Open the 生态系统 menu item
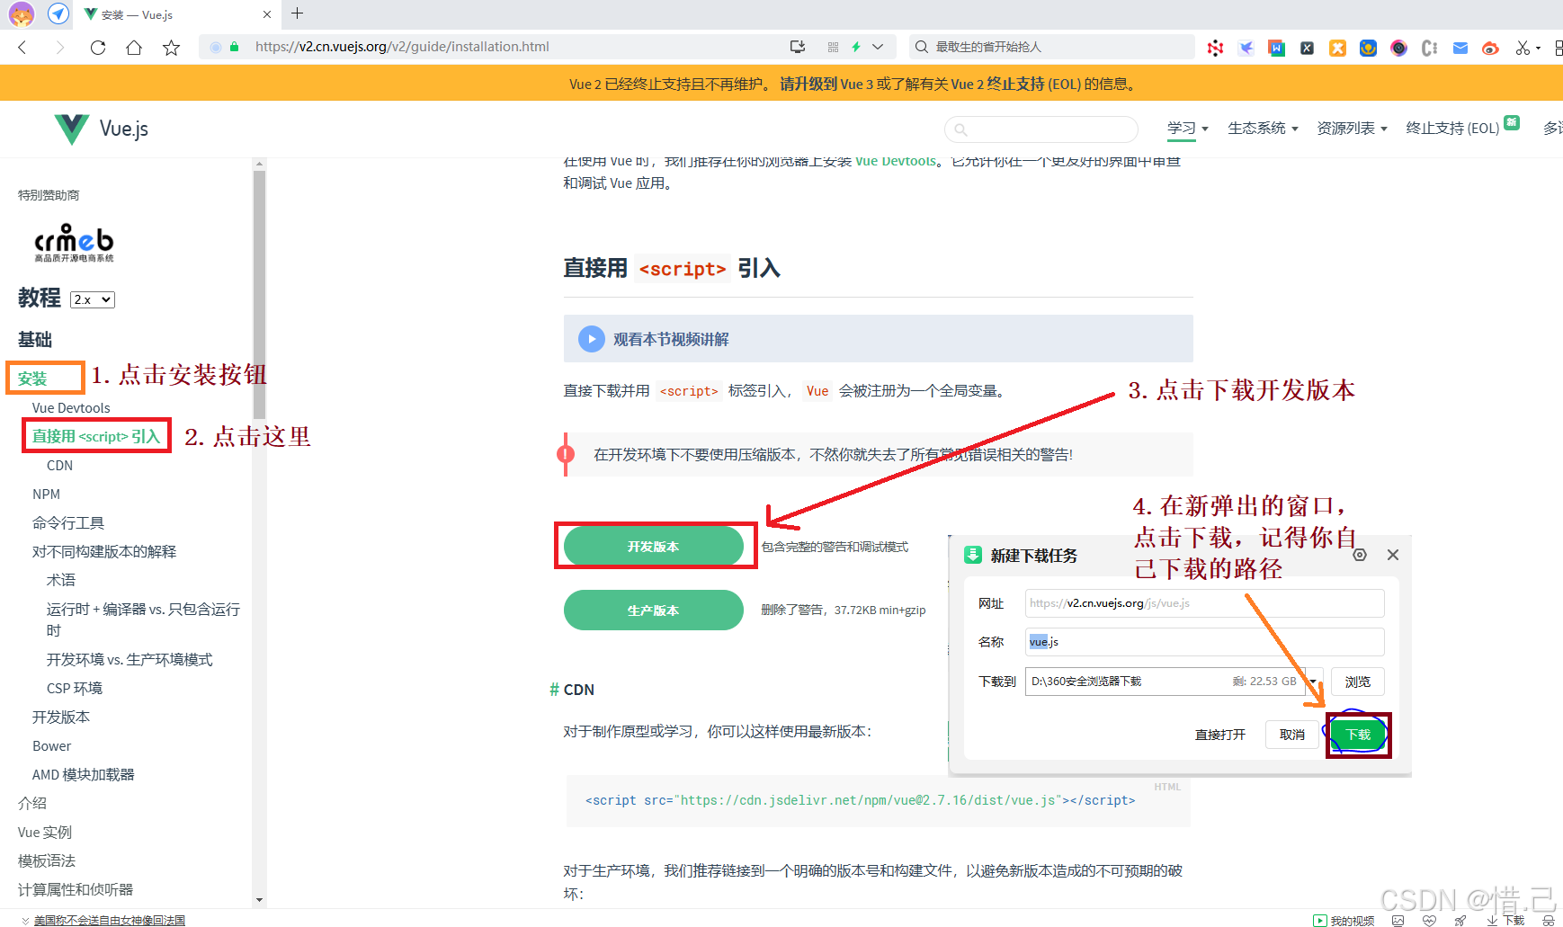1563x927 pixels. (1260, 129)
